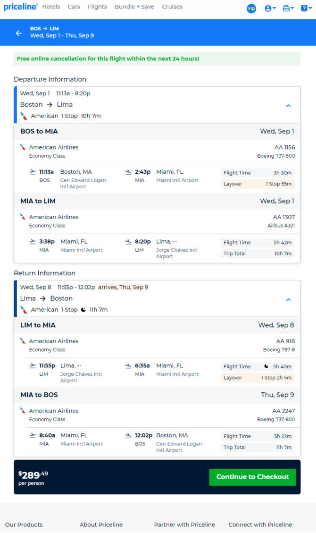This screenshot has height=533, width=316.
Task: Click the American logo on the return summary
Action: pos(24,310)
